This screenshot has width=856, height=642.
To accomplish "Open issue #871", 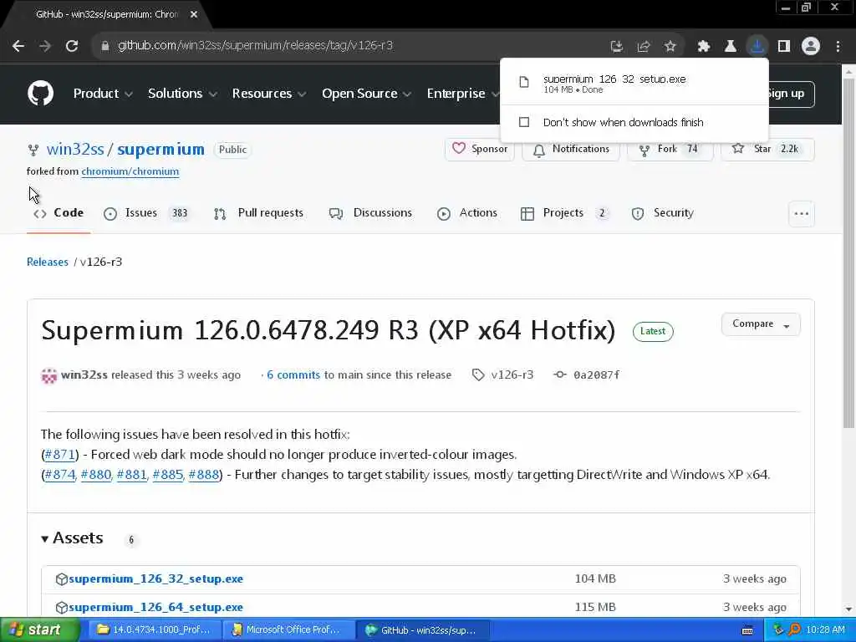I will [x=59, y=455].
